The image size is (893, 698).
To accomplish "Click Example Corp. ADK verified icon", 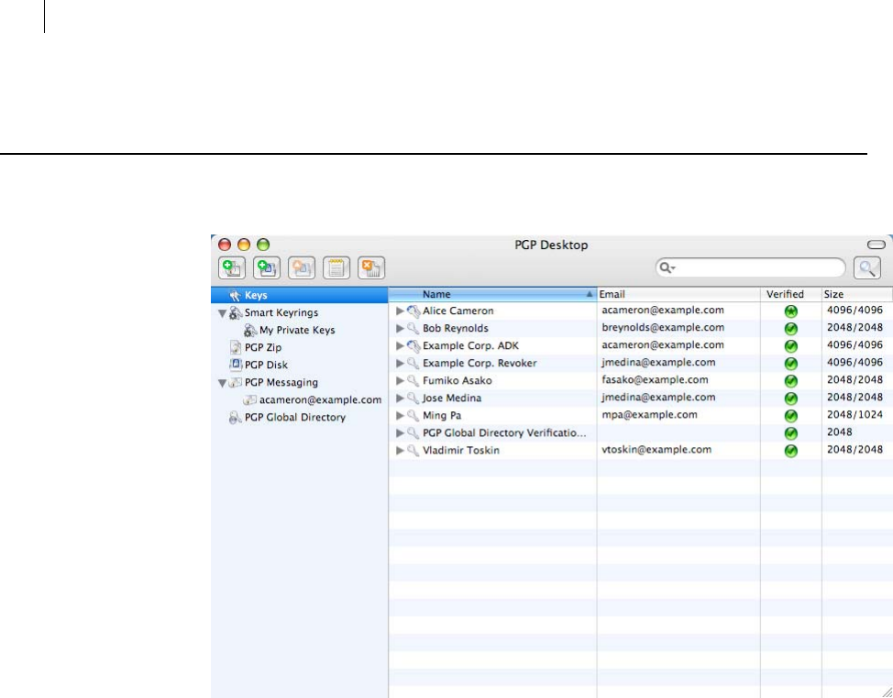I will point(790,346).
